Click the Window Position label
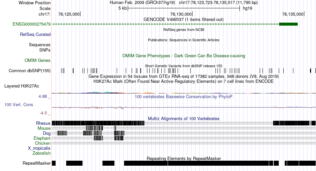 35,3
